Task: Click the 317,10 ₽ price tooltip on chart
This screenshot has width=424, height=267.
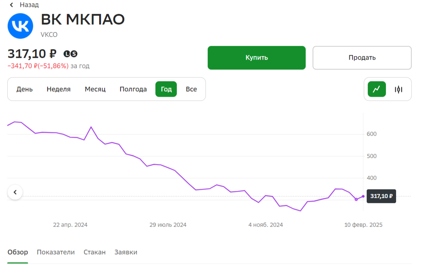Action: pyautogui.click(x=381, y=196)
